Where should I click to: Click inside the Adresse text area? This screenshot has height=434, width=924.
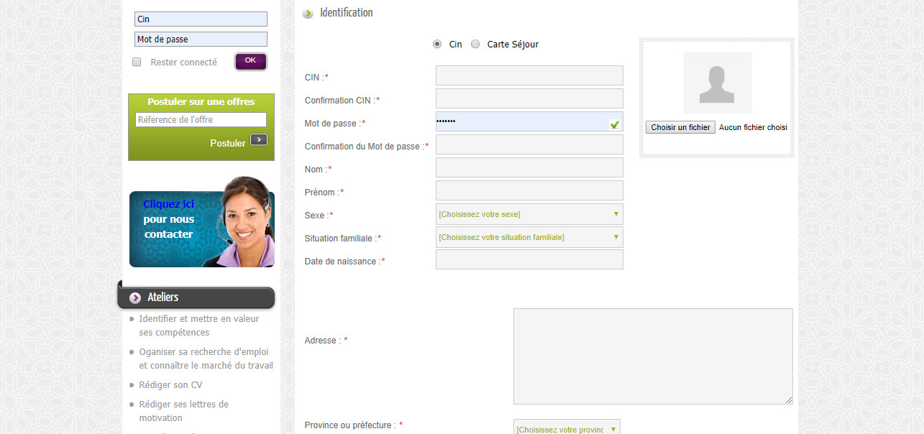[x=652, y=355]
